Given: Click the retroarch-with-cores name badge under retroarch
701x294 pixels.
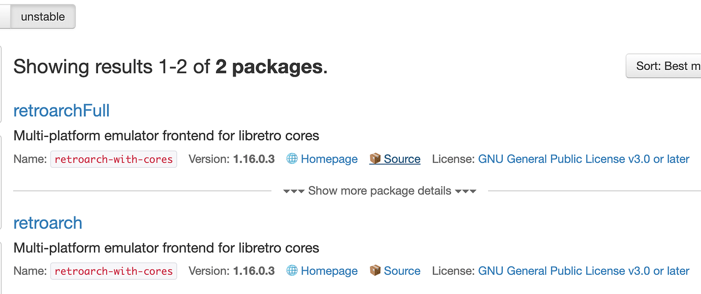Looking at the screenshot, I should pyautogui.click(x=114, y=271).
